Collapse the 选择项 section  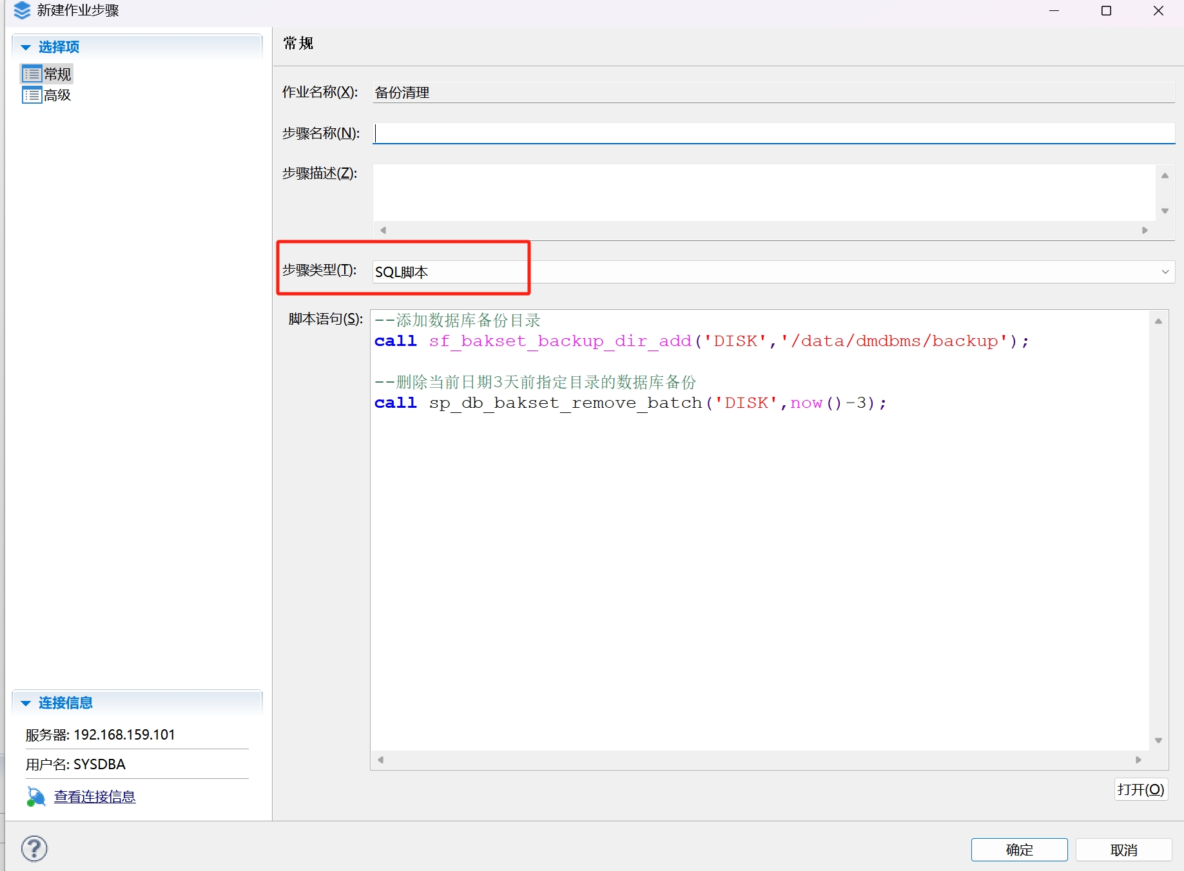(x=26, y=47)
